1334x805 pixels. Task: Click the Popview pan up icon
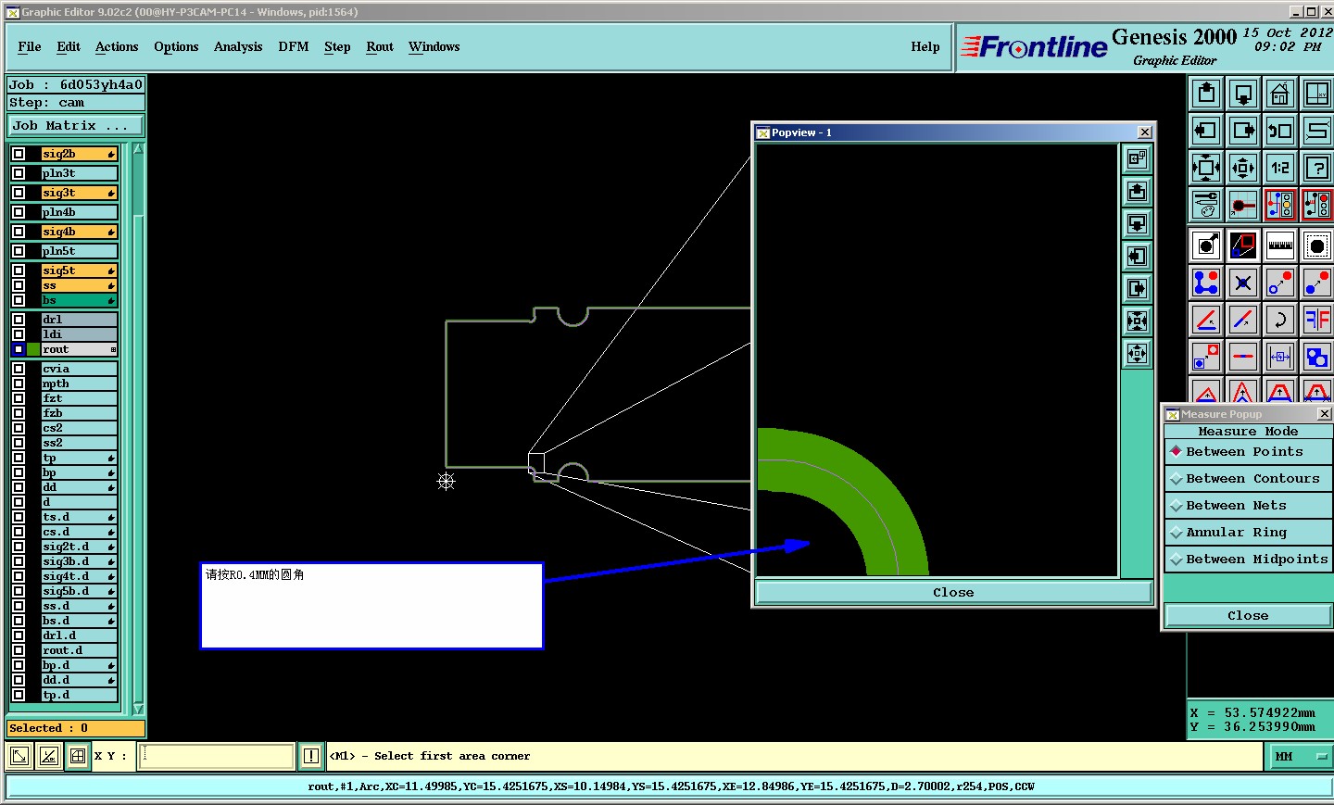pos(1137,192)
